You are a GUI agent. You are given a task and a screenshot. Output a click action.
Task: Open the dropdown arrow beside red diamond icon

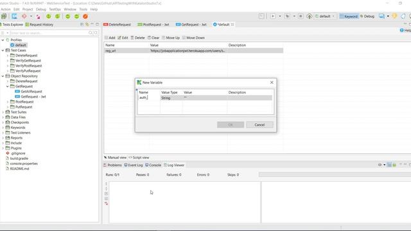click(31, 16)
